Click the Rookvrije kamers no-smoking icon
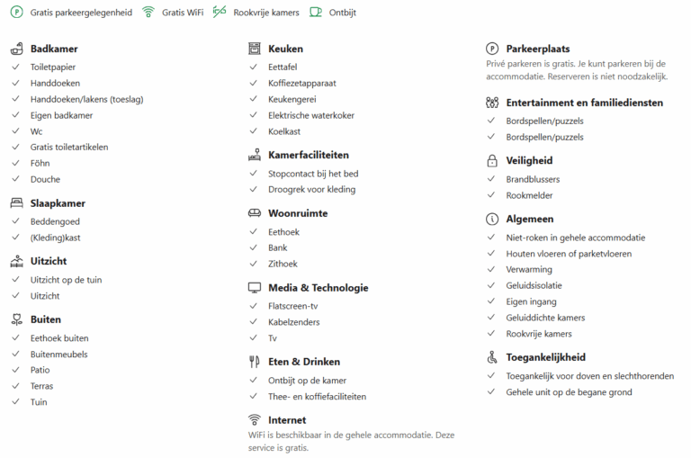The height and width of the screenshot is (458, 691). coord(220,13)
